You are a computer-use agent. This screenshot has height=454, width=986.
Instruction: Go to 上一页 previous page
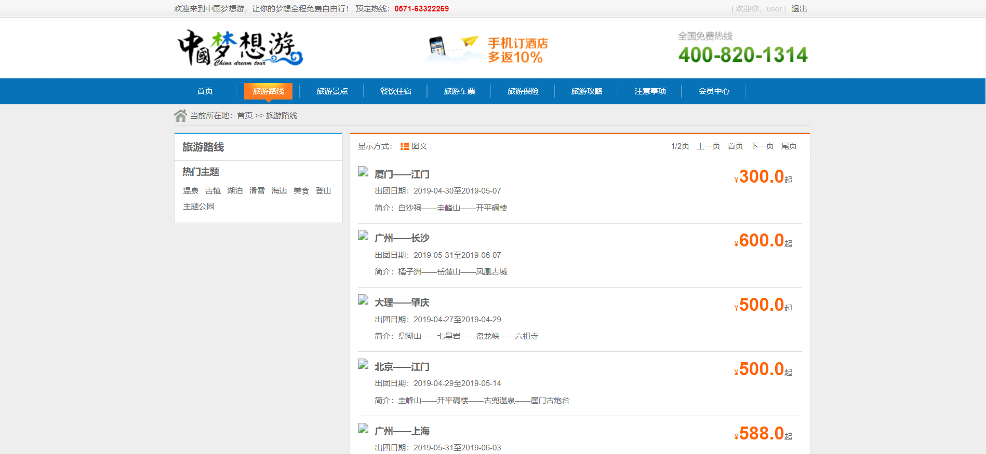709,146
